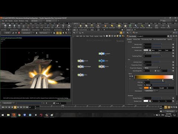The width and height of the screenshot is (178, 134).
Task: Select the Font shelf tool
Action: (x=63, y=26)
